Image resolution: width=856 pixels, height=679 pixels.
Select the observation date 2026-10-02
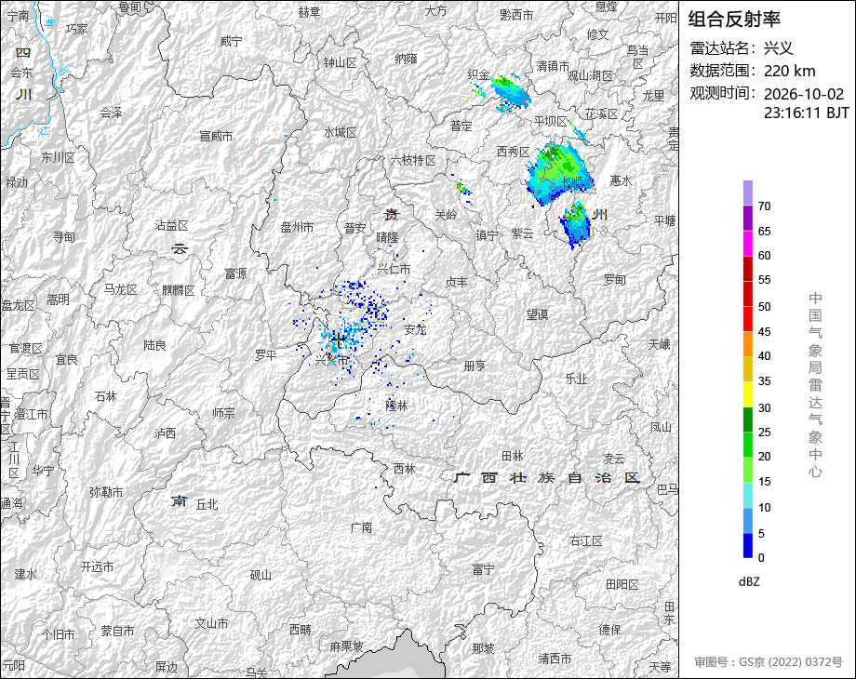pos(804,94)
